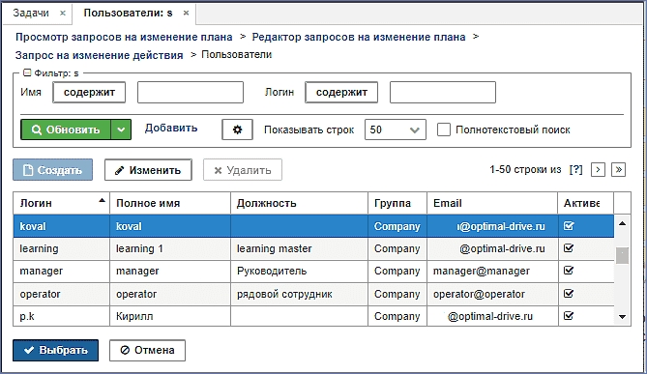The height and width of the screenshot is (374, 647).
Task: Select the learning login cell
Action: tap(62, 248)
